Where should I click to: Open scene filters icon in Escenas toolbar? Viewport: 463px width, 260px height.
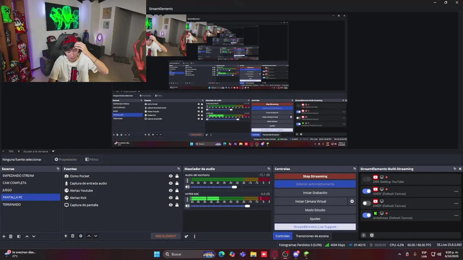(19, 237)
